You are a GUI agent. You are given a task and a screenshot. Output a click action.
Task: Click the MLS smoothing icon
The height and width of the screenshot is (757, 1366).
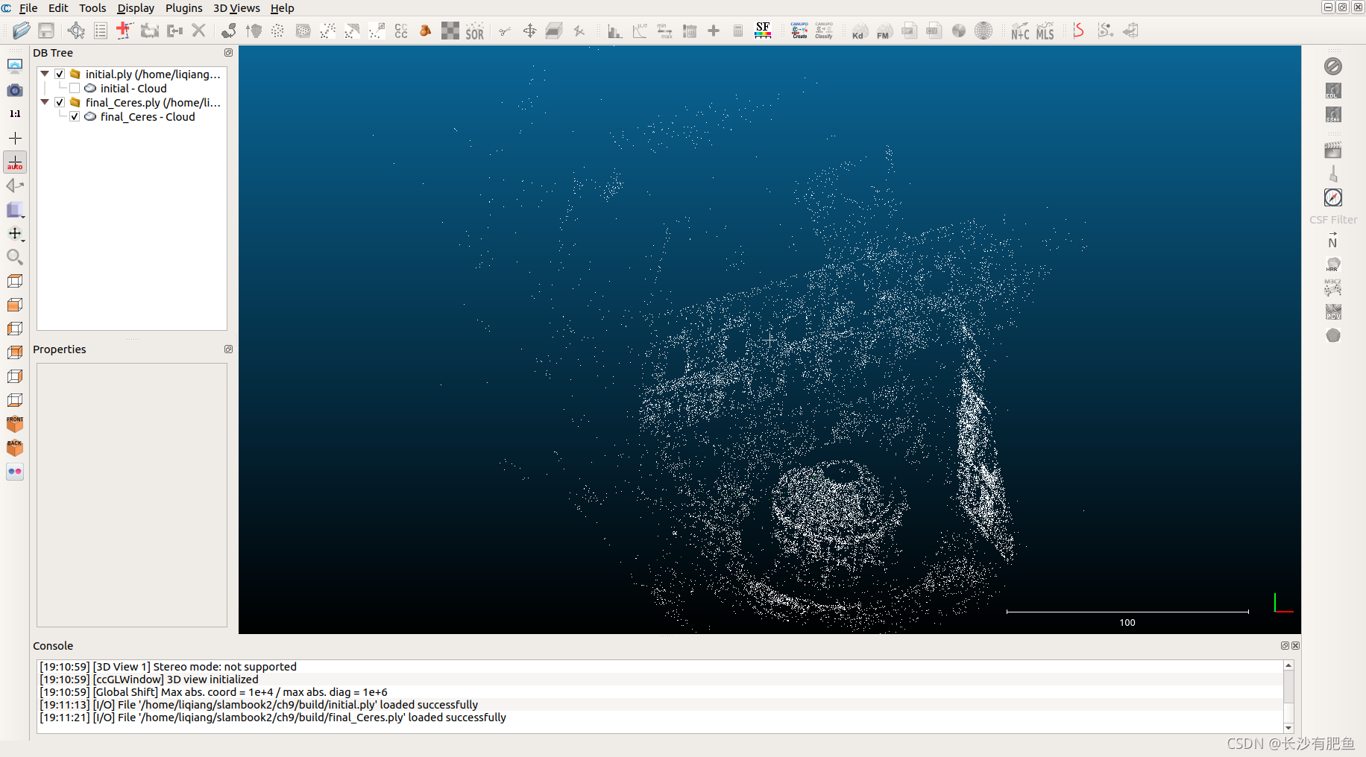(1045, 31)
